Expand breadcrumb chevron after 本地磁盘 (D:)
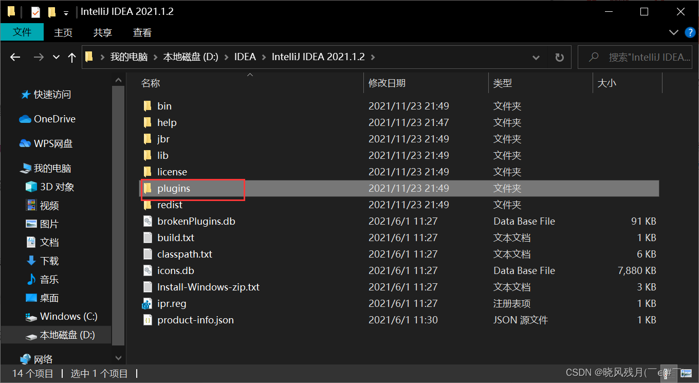This screenshot has width=699, height=383. [x=226, y=57]
